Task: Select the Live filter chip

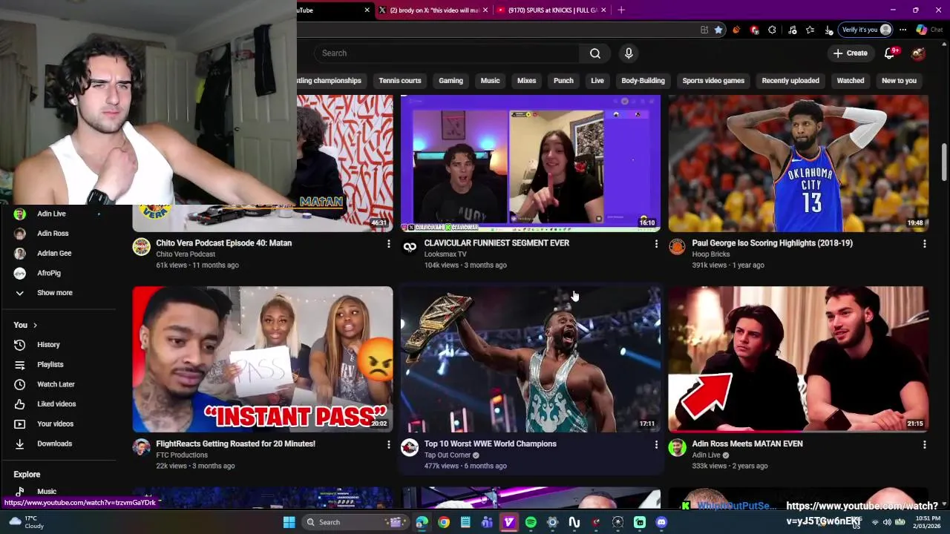Action: coord(597,81)
